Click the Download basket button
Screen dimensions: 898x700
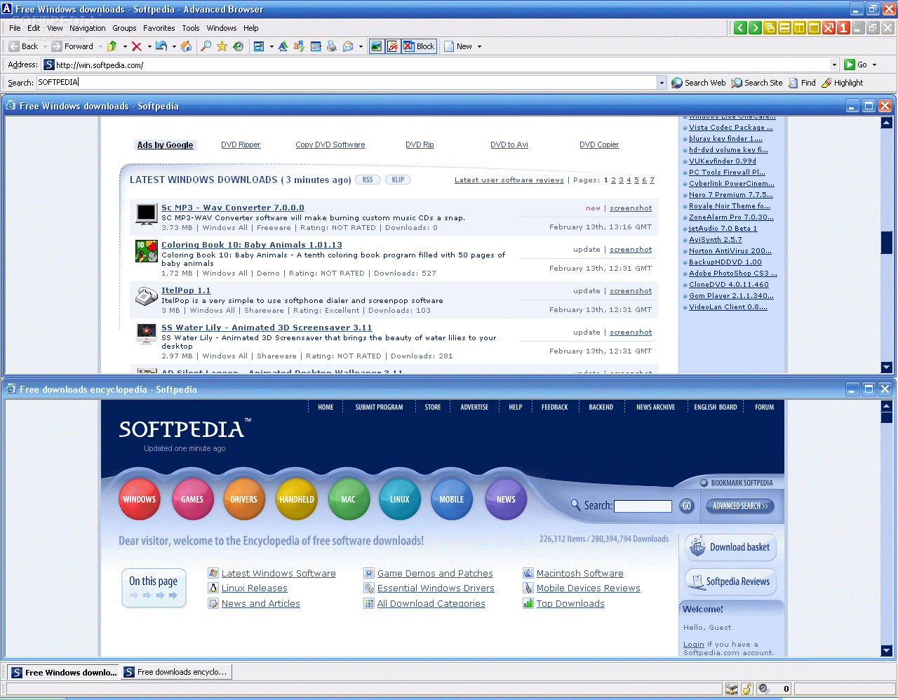[731, 547]
